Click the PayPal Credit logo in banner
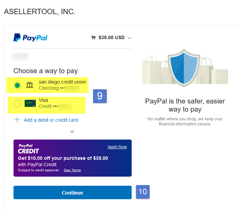239x210 pixels. click(x=28, y=149)
